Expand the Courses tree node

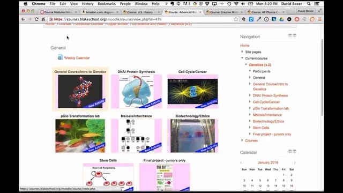[242, 140]
